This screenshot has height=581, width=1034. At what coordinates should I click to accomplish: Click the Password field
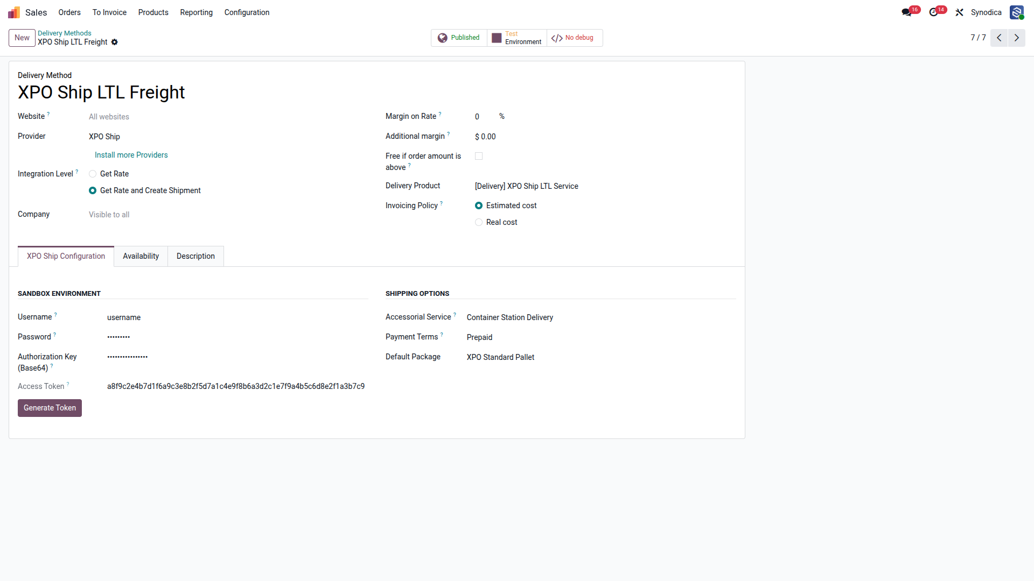click(x=237, y=337)
